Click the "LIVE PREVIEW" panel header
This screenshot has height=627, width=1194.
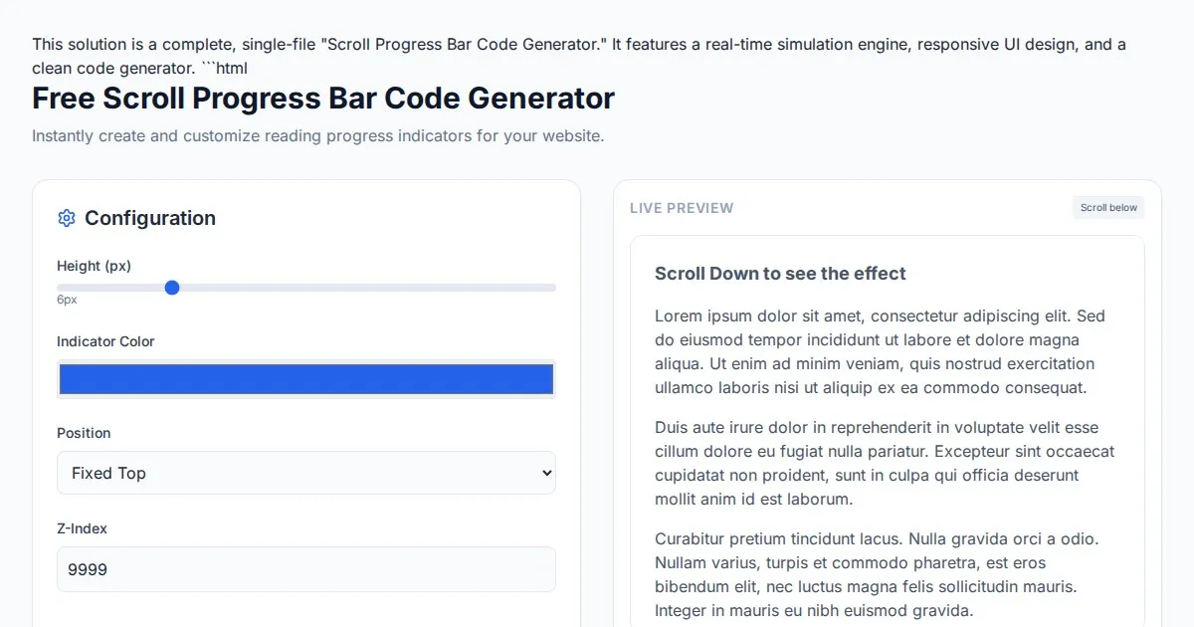(x=682, y=208)
